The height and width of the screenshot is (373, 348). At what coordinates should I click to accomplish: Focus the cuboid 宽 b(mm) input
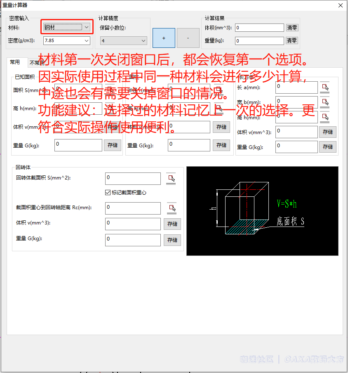click(296, 102)
